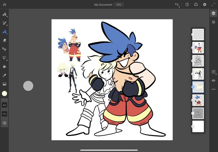The image size is (218, 152).
Task: Open the pale yellow color swatch
Action: click(4, 93)
